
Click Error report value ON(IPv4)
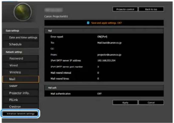pyautogui.click(x=102, y=37)
